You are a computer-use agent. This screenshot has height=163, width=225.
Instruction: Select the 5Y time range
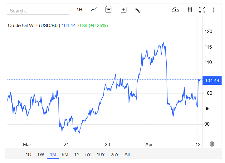88,155
